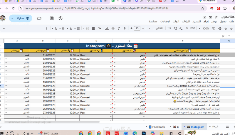This screenshot has width=235, height=135.
Task: Click the Ask Gemini button in Chrome
Action: point(208,1)
